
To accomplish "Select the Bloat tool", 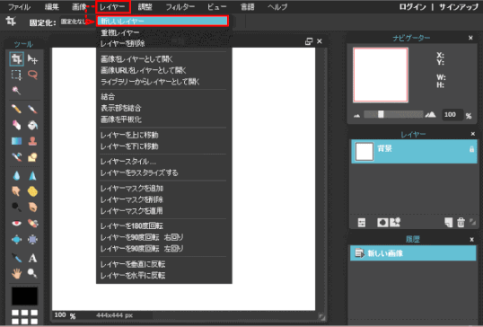I will pyautogui.click(x=16, y=239).
